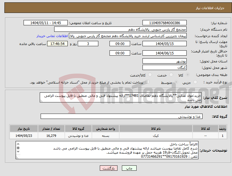Click the کد کالا column header
This screenshot has height=176, width=232.
coord(206,129)
